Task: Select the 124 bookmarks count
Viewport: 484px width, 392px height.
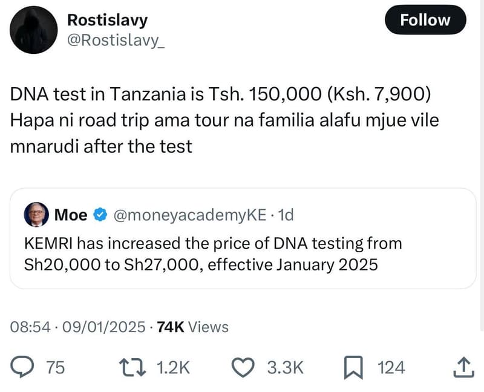Action: tap(392, 367)
